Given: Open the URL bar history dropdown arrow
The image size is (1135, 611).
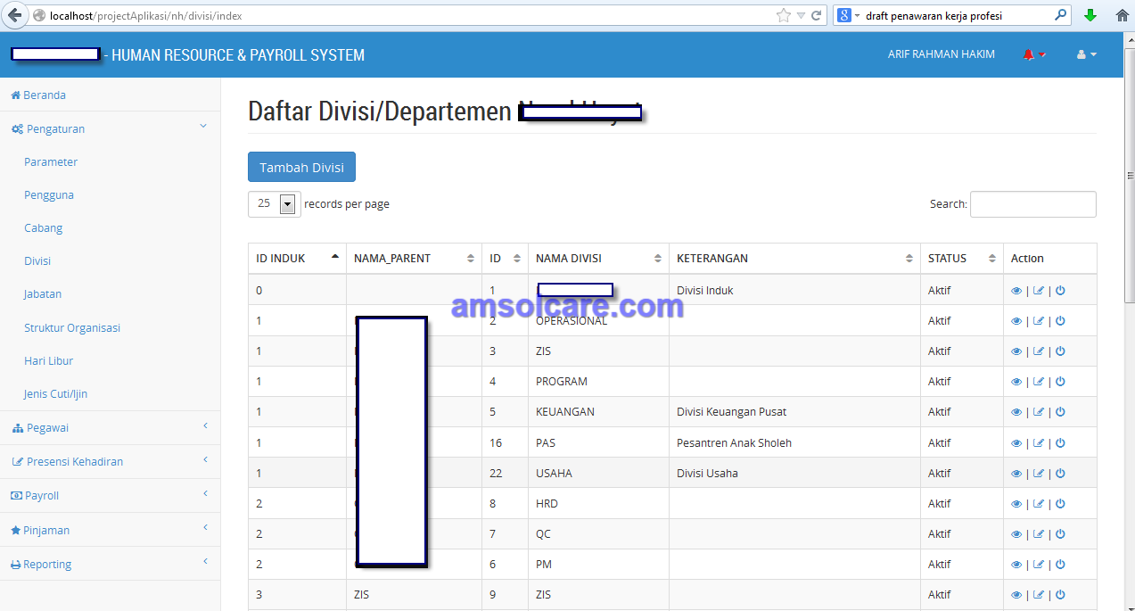Looking at the screenshot, I should coord(801,15).
